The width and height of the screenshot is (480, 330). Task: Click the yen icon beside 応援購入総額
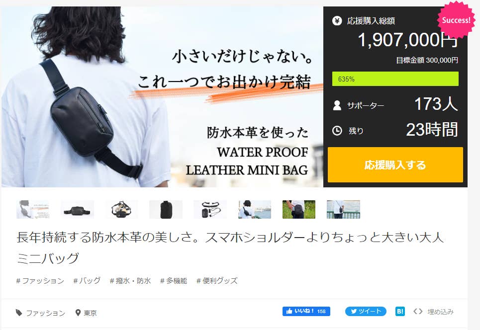337,21
